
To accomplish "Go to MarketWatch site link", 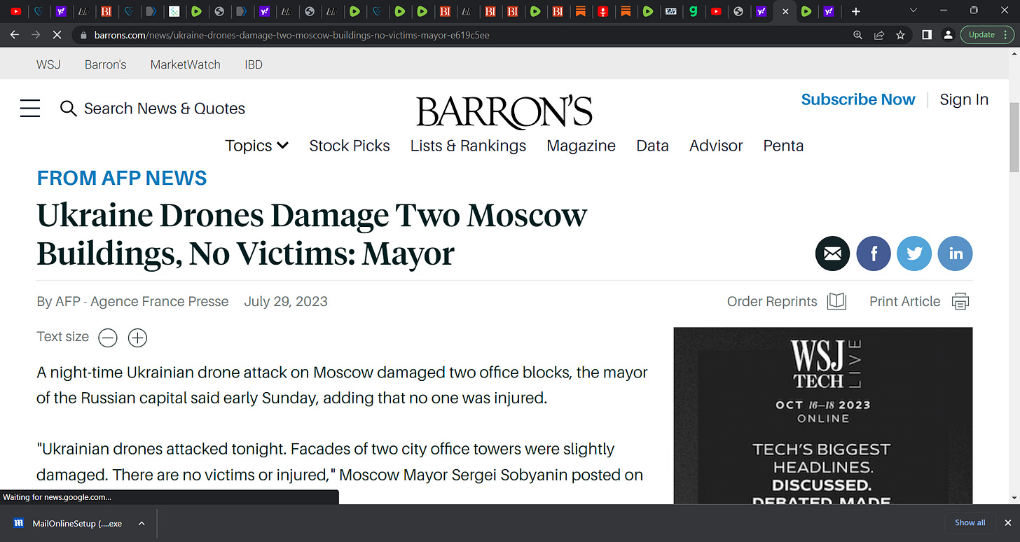I will pos(185,64).
